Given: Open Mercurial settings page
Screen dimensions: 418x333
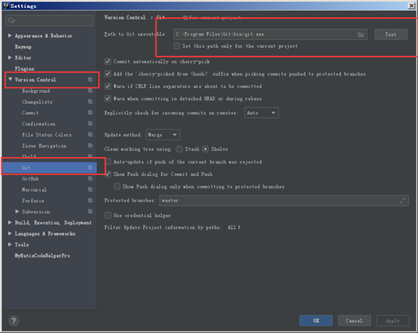Looking at the screenshot, I should pos(34,190).
